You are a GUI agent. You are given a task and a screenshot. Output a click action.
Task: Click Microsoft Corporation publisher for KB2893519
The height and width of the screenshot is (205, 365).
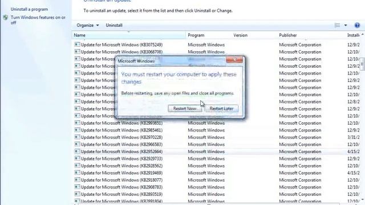(x=300, y=194)
